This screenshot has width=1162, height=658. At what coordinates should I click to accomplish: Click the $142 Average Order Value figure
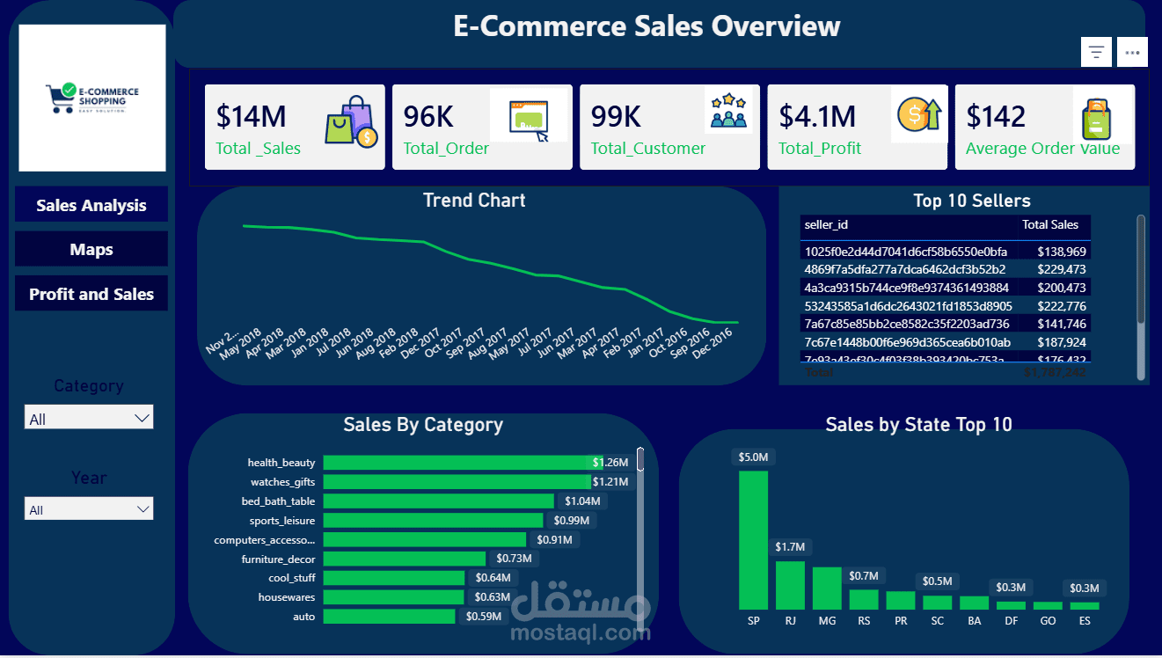(996, 116)
